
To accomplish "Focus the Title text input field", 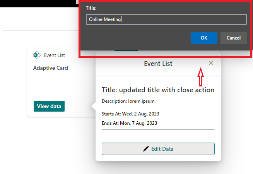I will click(166, 19).
